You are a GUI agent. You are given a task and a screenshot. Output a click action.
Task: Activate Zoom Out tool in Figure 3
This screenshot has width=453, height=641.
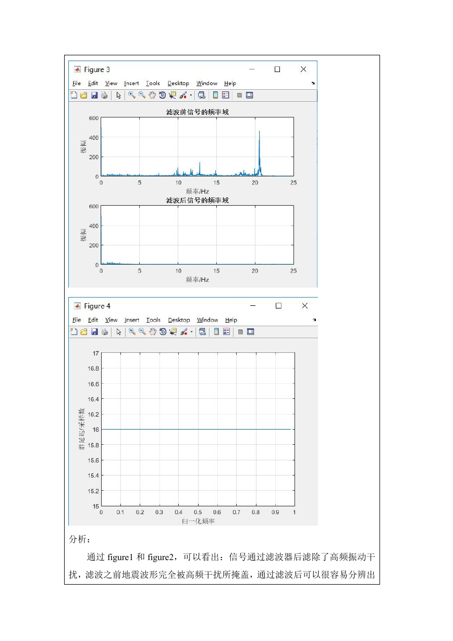pyautogui.click(x=142, y=95)
